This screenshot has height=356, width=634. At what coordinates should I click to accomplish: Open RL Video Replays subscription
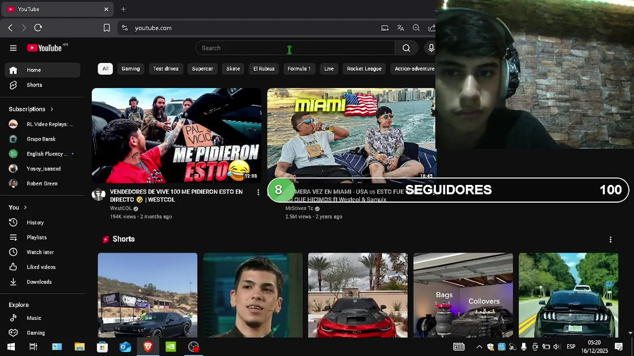click(x=42, y=124)
